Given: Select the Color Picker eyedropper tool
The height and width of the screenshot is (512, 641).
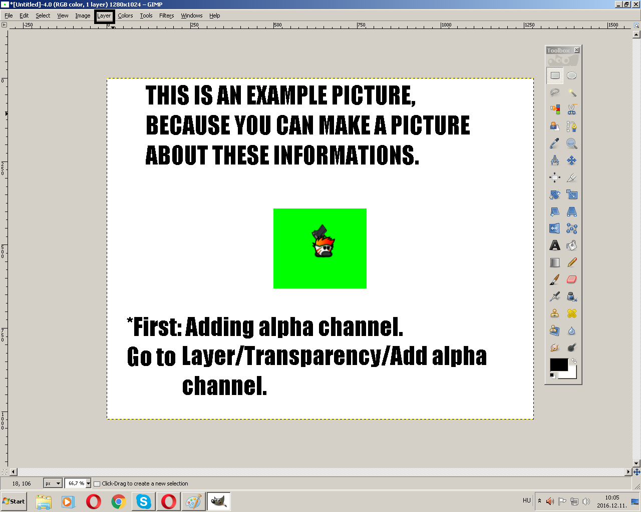Looking at the screenshot, I should pyautogui.click(x=555, y=143).
